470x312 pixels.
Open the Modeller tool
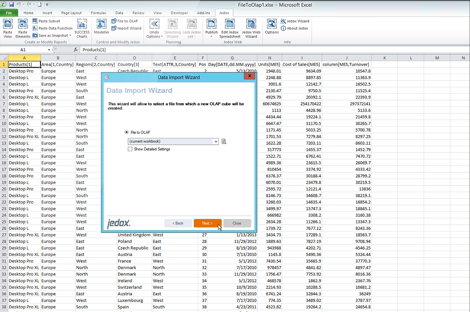[102, 27]
